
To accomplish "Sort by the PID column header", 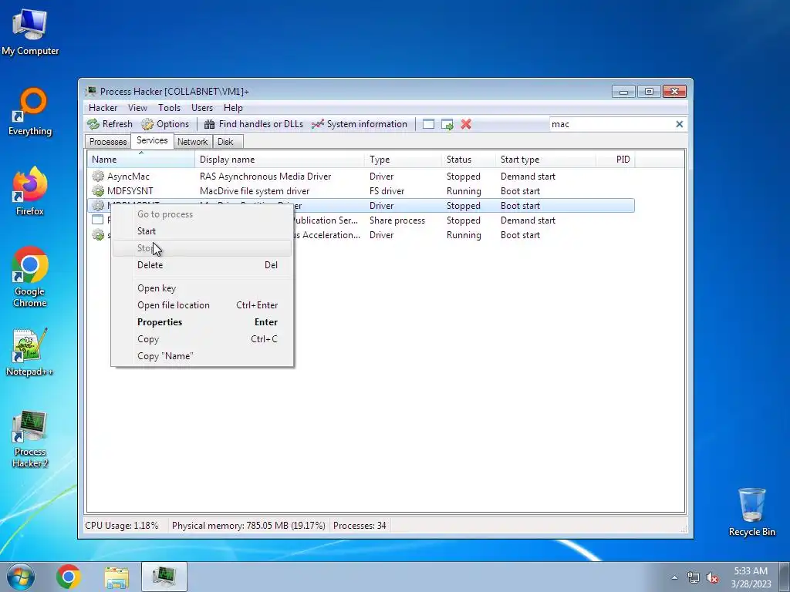I will click(x=615, y=159).
